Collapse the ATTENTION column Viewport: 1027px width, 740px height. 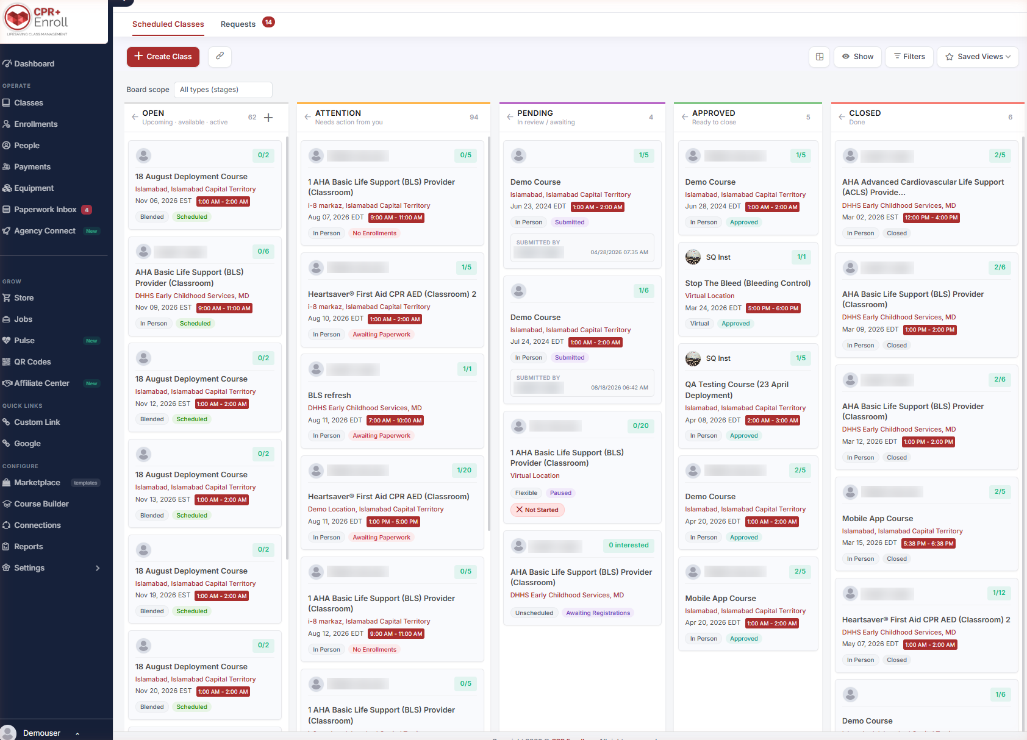tap(307, 117)
